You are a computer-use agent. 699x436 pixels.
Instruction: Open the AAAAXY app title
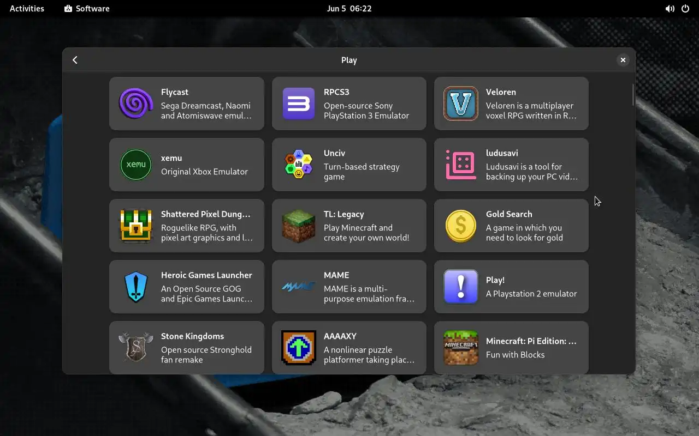coord(340,336)
